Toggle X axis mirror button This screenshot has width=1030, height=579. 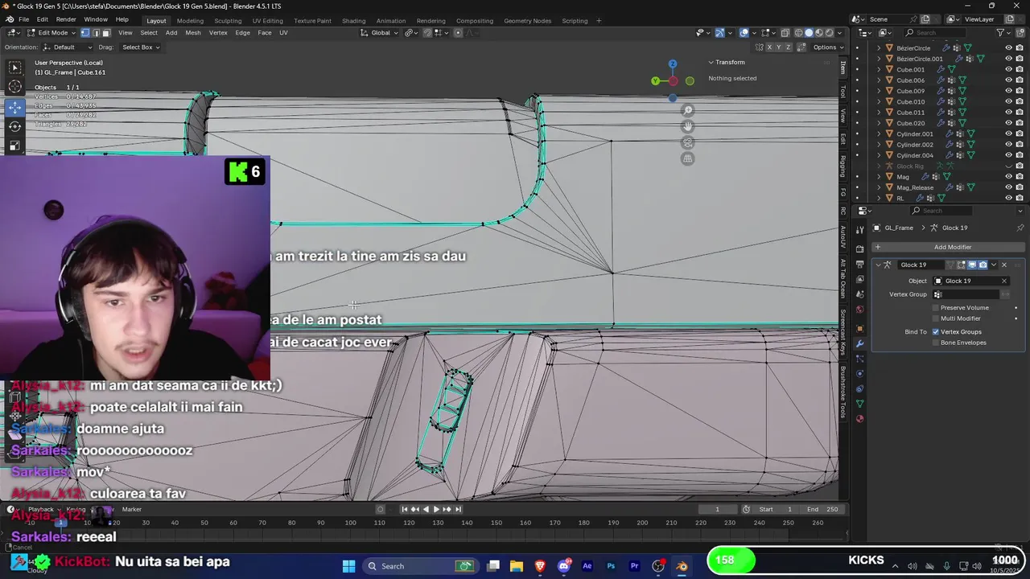tap(768, 47)
